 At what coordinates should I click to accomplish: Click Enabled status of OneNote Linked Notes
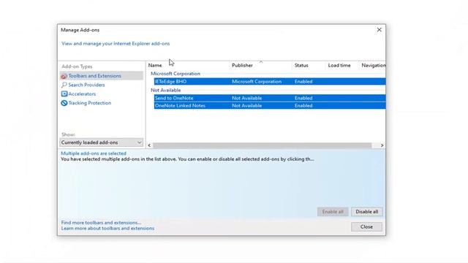[303, 105]
